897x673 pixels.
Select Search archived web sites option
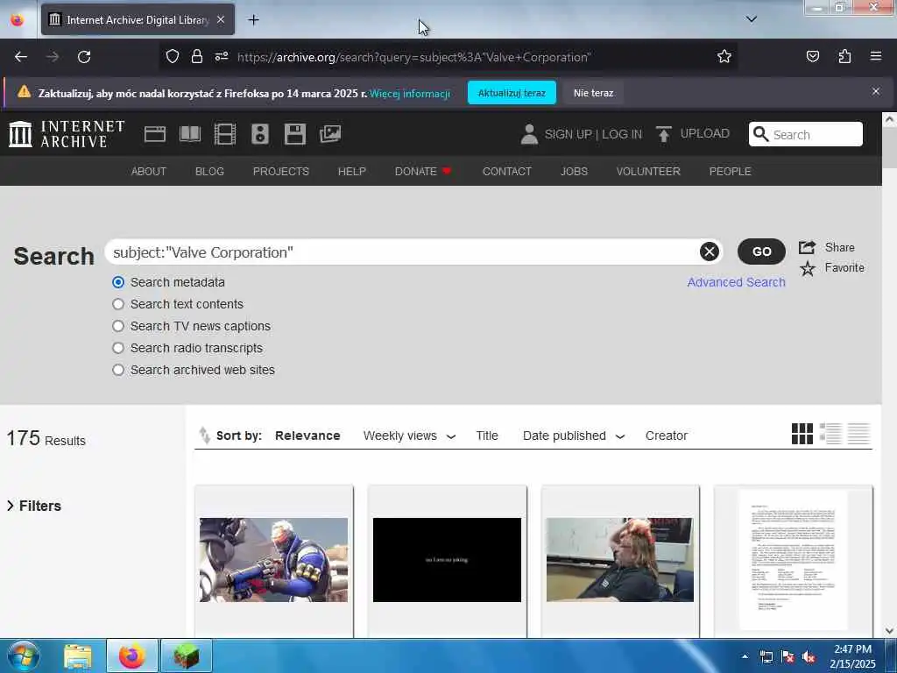[118, 371]
